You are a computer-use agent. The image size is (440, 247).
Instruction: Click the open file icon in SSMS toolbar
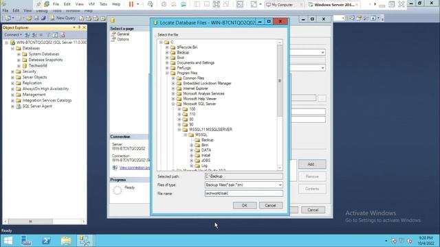(29, 19)
